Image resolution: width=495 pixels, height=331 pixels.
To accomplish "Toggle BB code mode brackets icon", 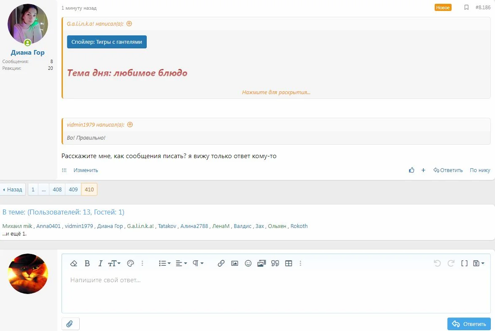I will [x=464, y=263].
